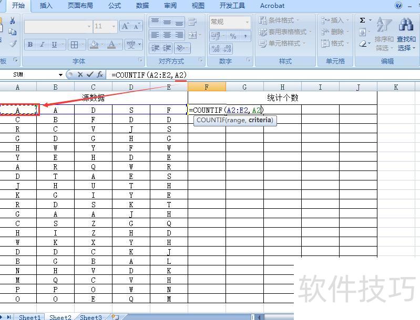Expand the Name Box dropdown arrow
This screenshot has height=320, width=420.
pyautogui.click(x=60, y=74)
